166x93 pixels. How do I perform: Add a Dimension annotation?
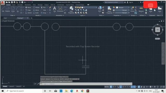(x=60, y=9)
